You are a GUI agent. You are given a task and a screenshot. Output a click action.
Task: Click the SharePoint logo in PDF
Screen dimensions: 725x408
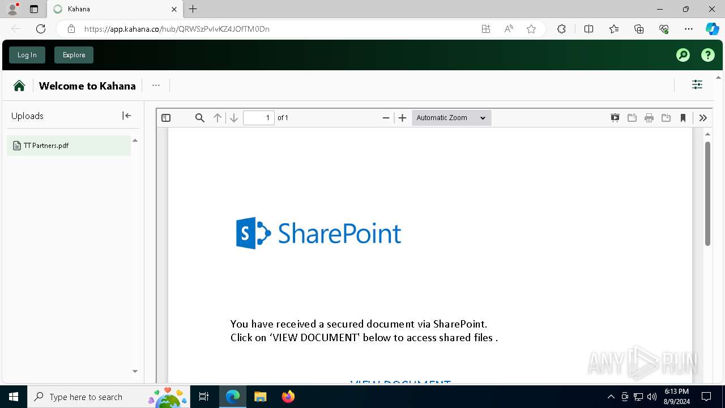(x=318, y=233)
